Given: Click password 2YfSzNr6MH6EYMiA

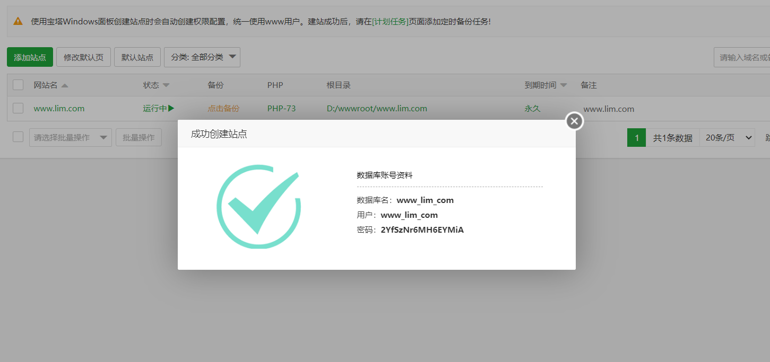Looking at the screenshot, I should click(422, 230).
